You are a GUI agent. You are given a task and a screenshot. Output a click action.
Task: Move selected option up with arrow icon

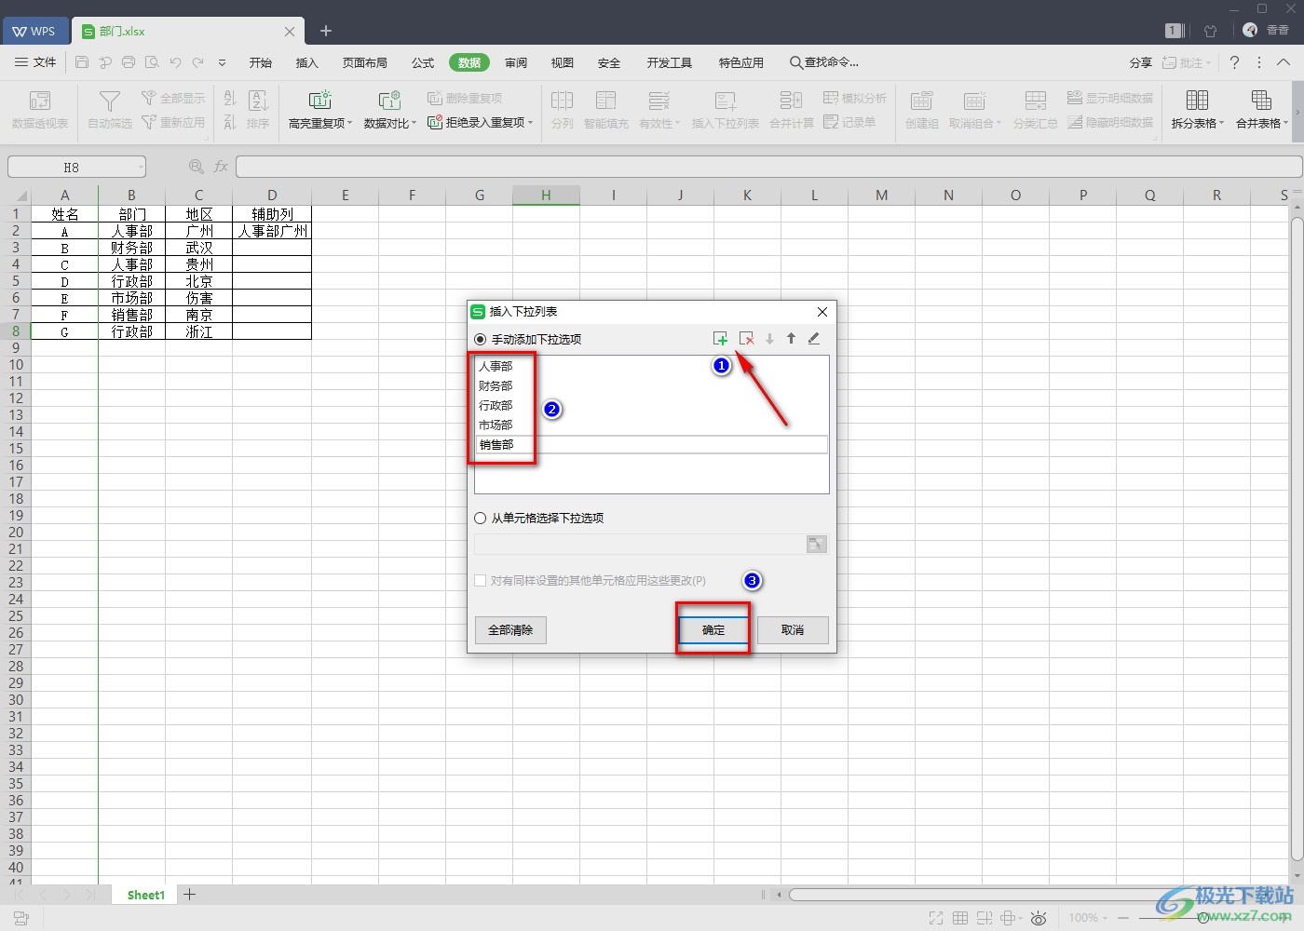coord(791,339)
